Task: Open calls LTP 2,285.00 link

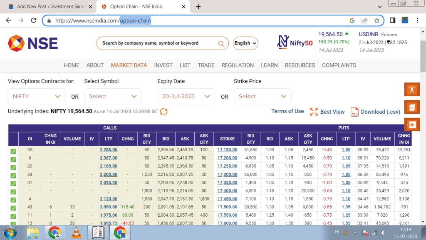Action: pos(109,150)
